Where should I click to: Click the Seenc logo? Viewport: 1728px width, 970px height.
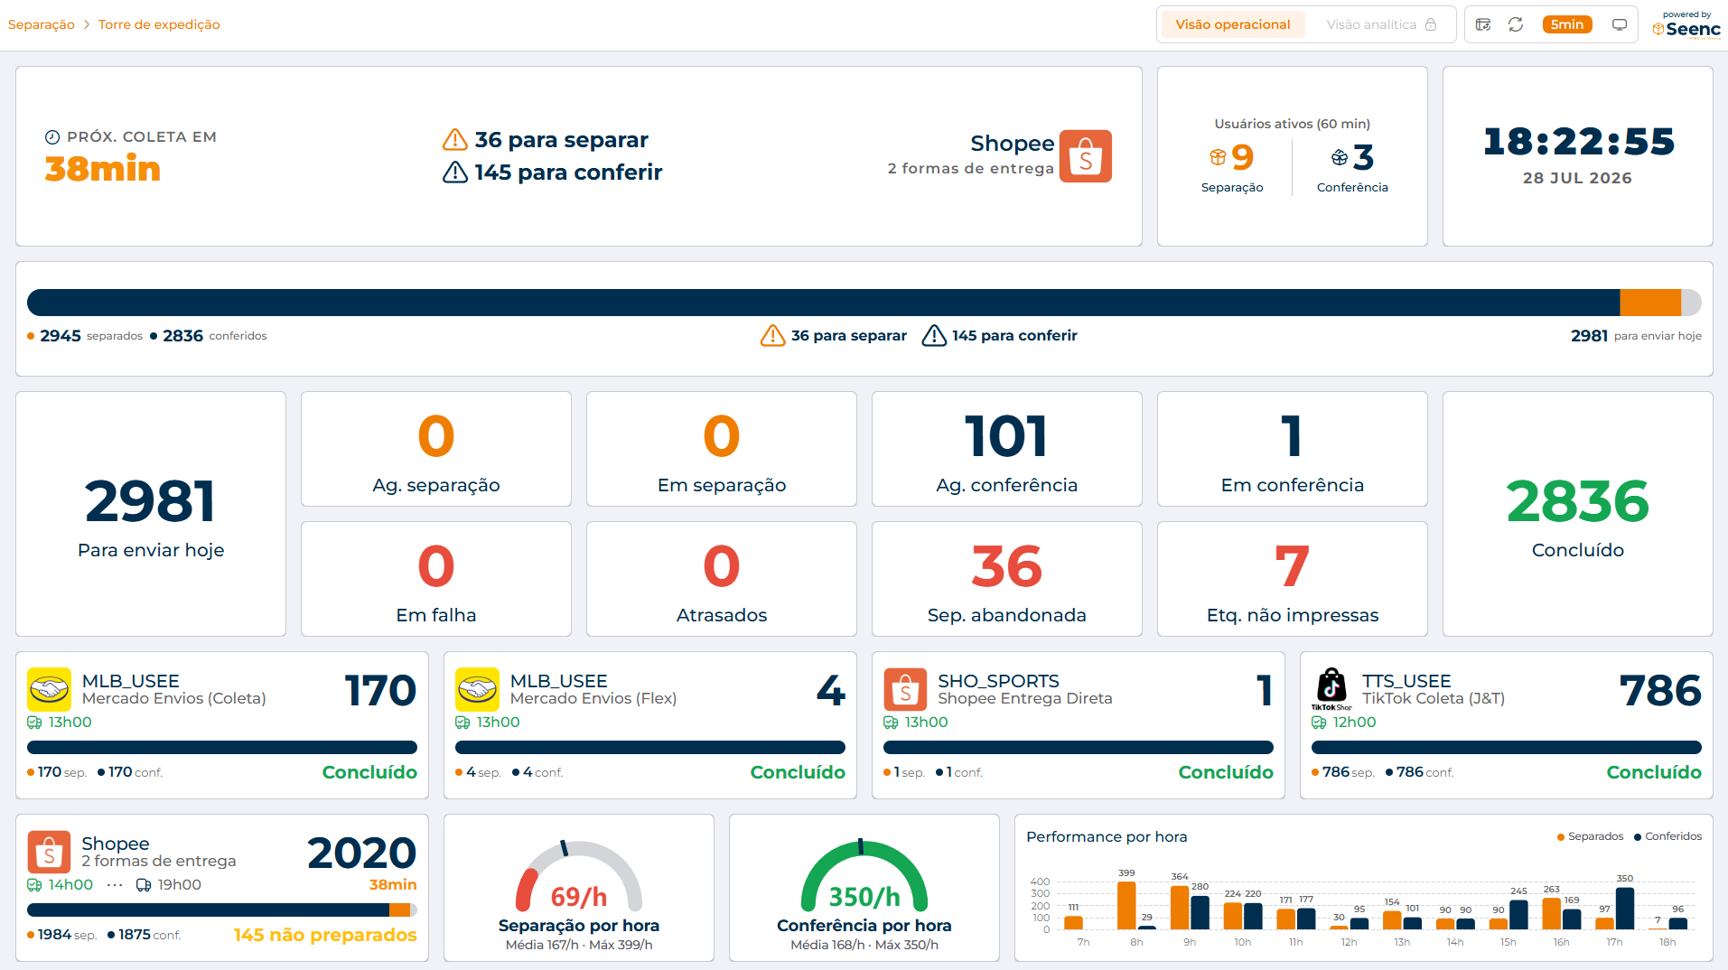[1686, 26]
